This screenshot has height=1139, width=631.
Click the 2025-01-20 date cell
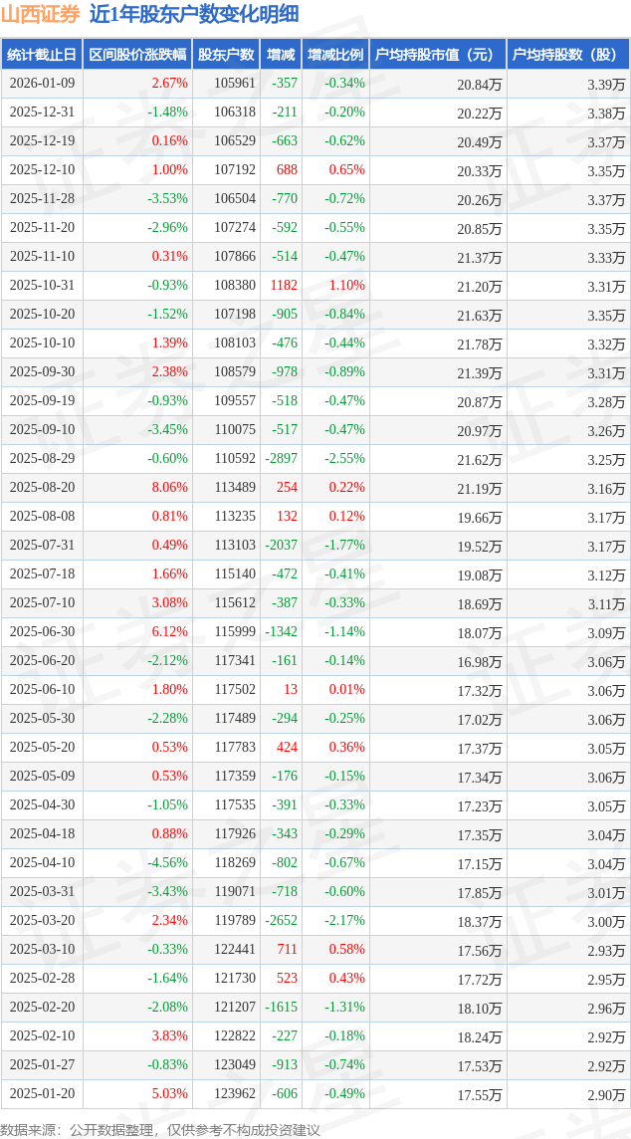pyautogui.click(x=42, y=1094)
